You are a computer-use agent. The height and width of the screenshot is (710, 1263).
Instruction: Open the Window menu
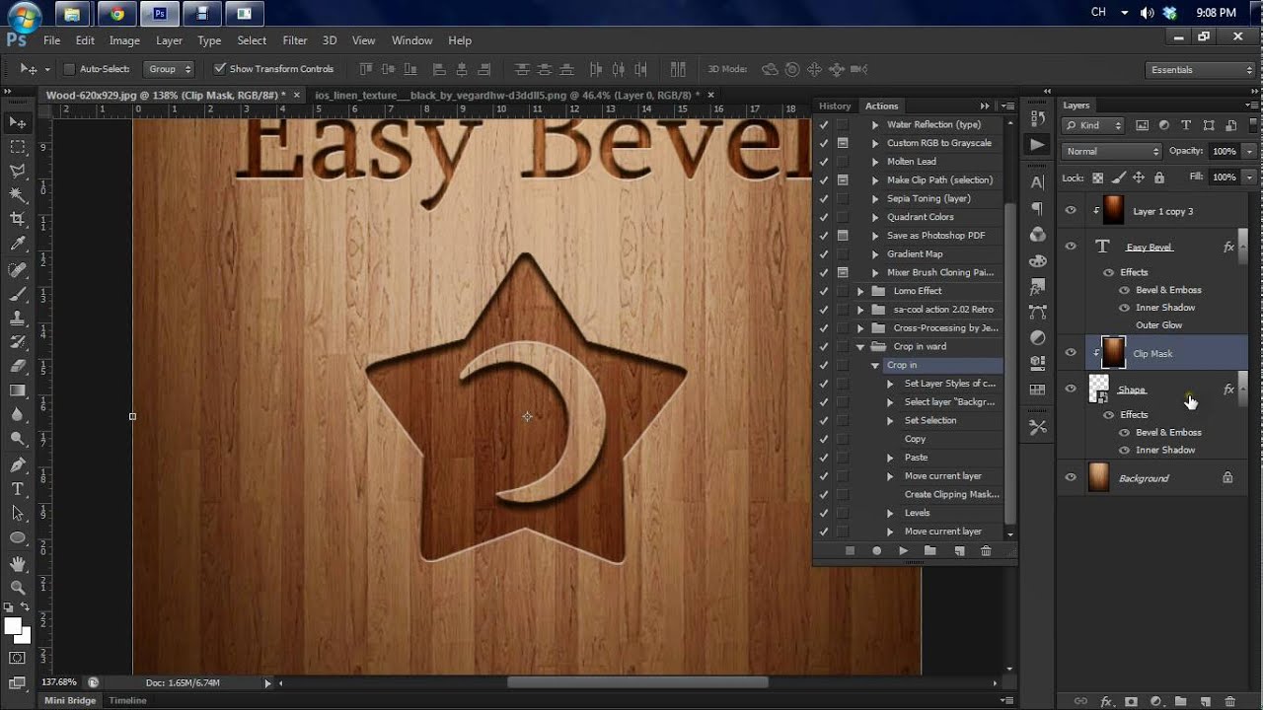[412, 40]
